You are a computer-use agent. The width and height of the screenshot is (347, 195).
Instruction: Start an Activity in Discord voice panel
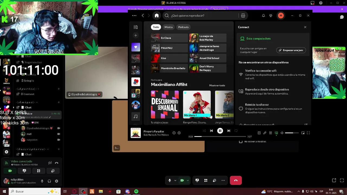(39, 171)
